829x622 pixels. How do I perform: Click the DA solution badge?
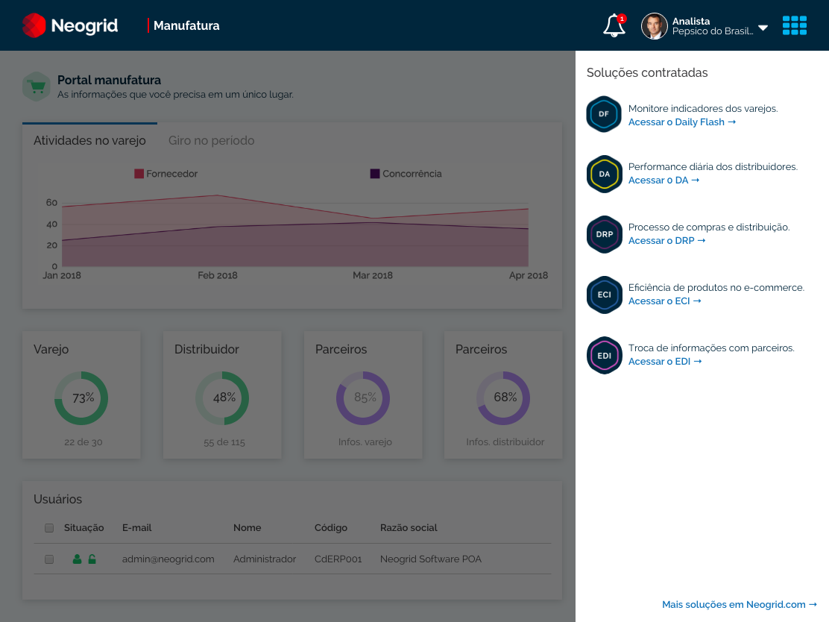click(x=604, y=174)
